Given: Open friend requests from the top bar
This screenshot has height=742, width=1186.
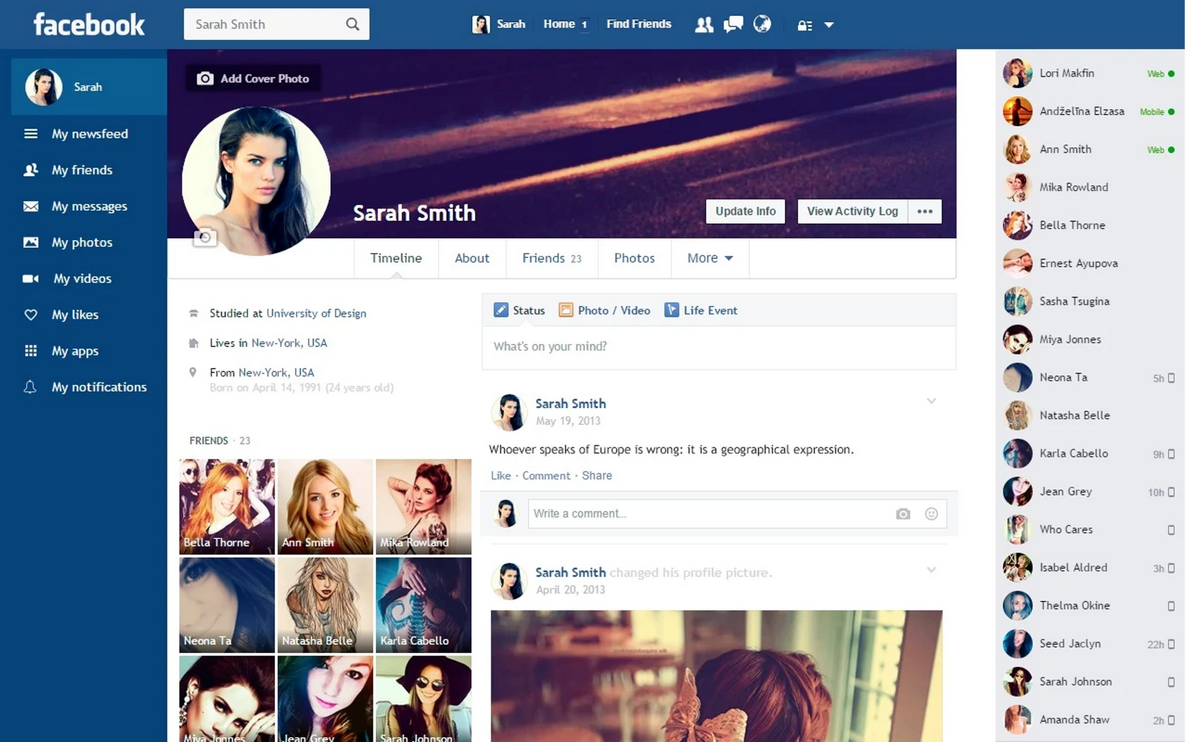Looking at the screenshot, I should point(703,24).
